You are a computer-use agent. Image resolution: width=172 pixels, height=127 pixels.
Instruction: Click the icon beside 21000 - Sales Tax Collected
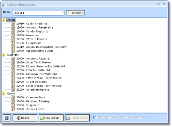(13, 62)
